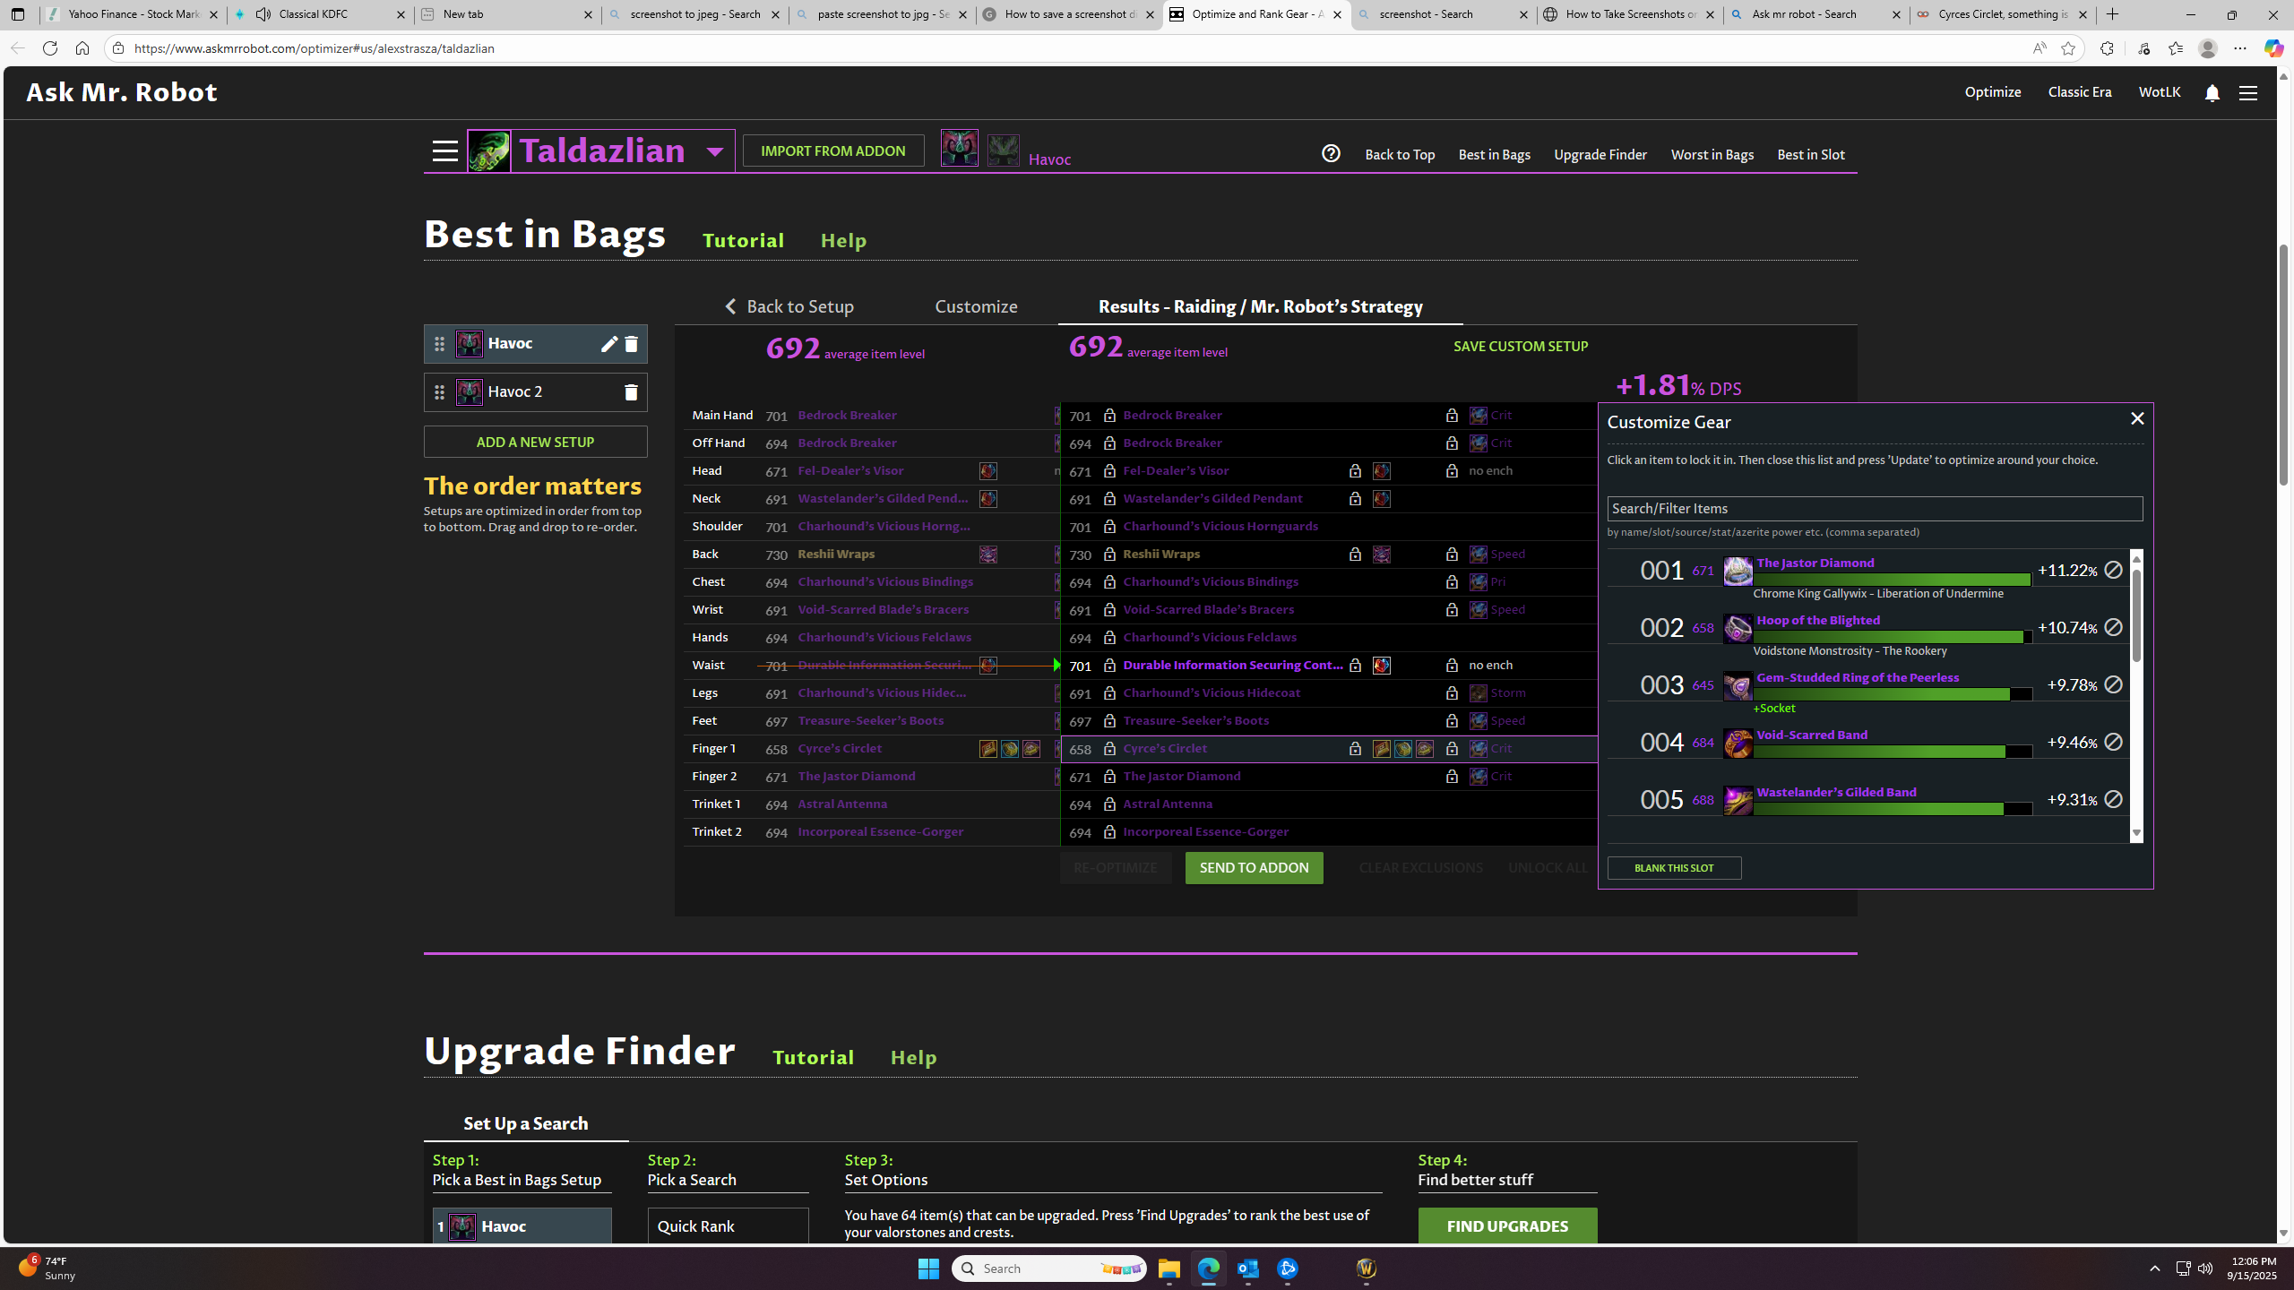Toggle lock on Cyrce's Circlet item
This screenshot has width=2294, height=1290.
point(1109,749)
